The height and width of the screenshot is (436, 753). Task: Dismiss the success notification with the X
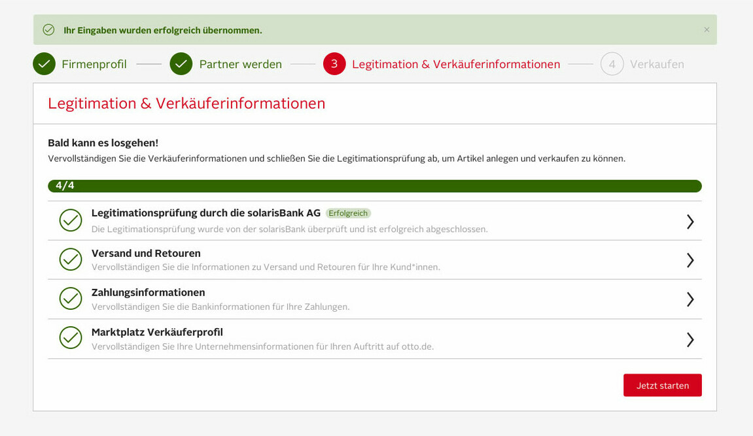(706, 29)
